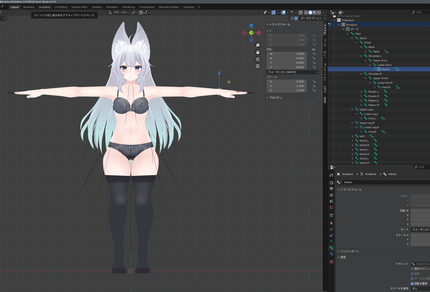
Task: Expand the tail1 bone in outliner
Action: click(x=353, y=136)
